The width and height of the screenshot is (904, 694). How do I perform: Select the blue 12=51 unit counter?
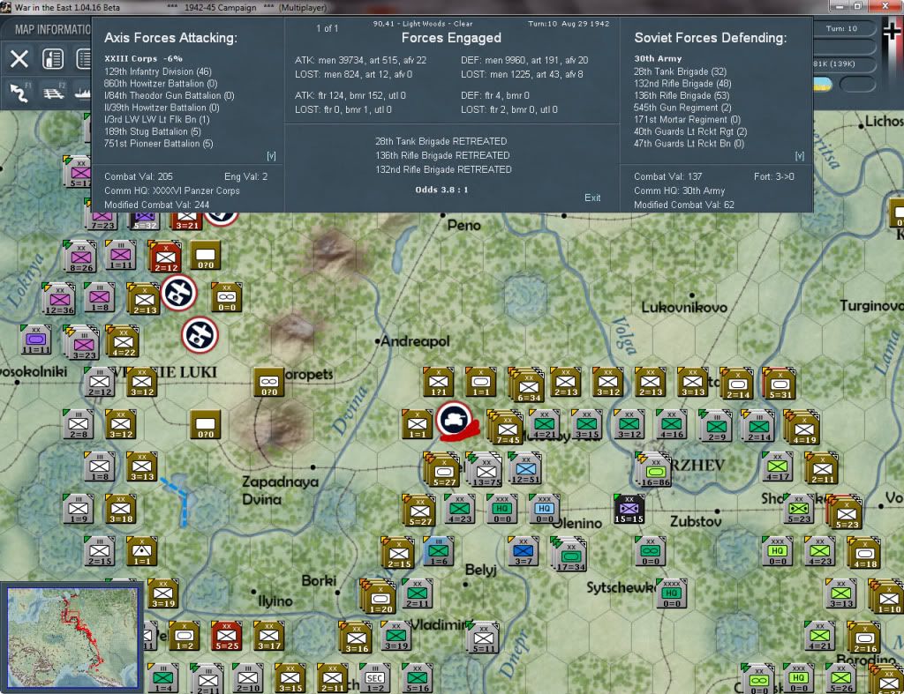pos(524,467)
